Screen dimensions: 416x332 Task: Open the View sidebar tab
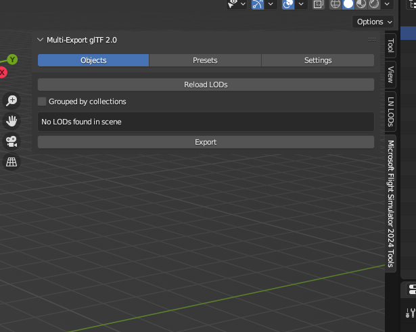(390, 74)
